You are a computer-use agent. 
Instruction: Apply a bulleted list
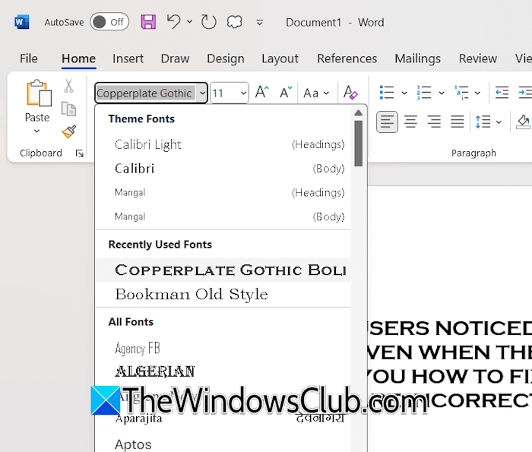click(x=387, y=92)
